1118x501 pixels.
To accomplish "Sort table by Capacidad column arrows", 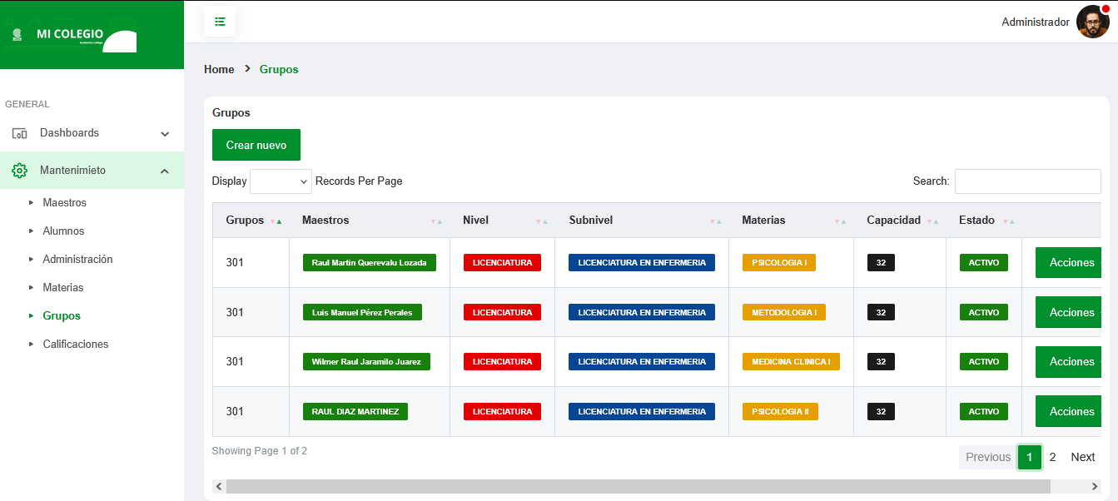I will coord(932,221).
